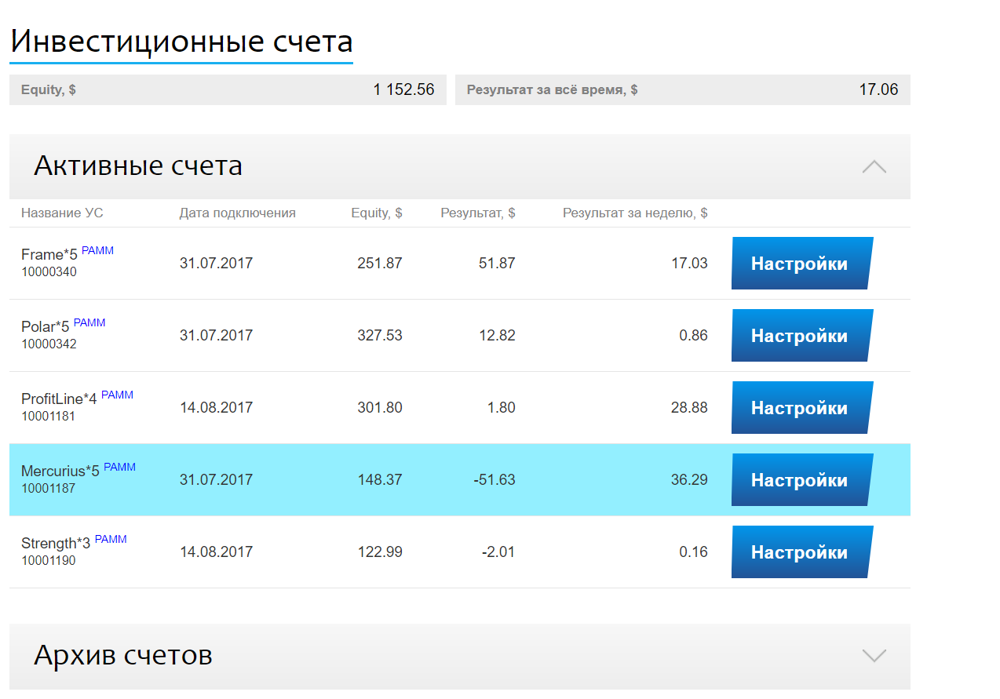Viewport: 1000px width, 699px height.
Task: Open Настройки for the ProfitLine*4 account
Action: tap(802, 408)
